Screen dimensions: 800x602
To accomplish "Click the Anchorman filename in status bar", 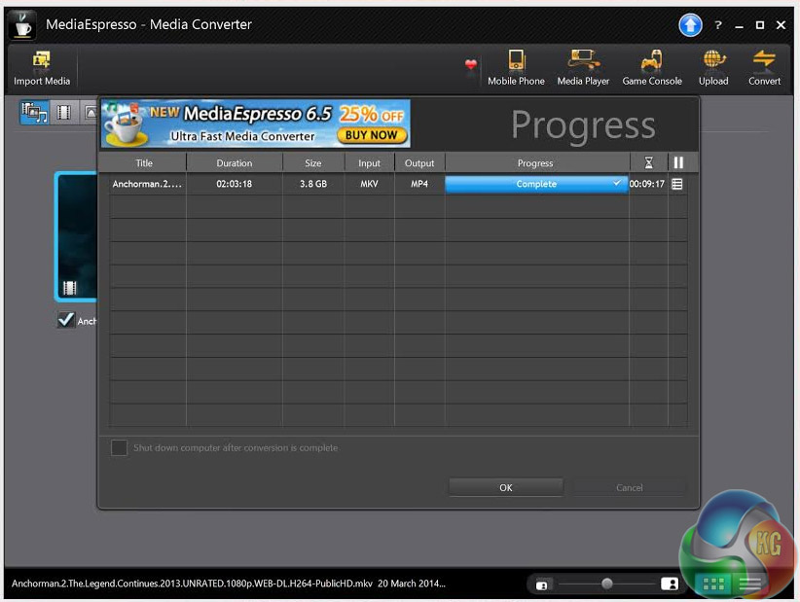I will tap(192, 584).
